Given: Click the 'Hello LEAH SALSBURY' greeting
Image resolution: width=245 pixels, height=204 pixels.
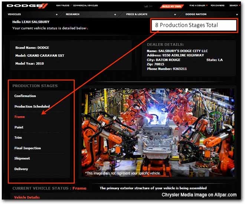Looking at the screenshot, I should click(31, 22).
